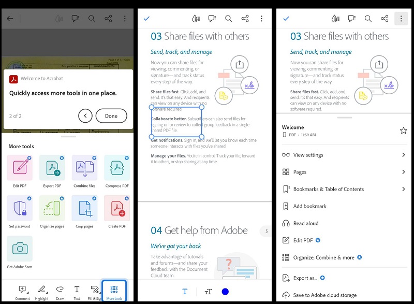Image resolution: width=414 pixels, height=304 pixels.
Task: Tap the More tools heading text
Action: [x=21, y=147]
